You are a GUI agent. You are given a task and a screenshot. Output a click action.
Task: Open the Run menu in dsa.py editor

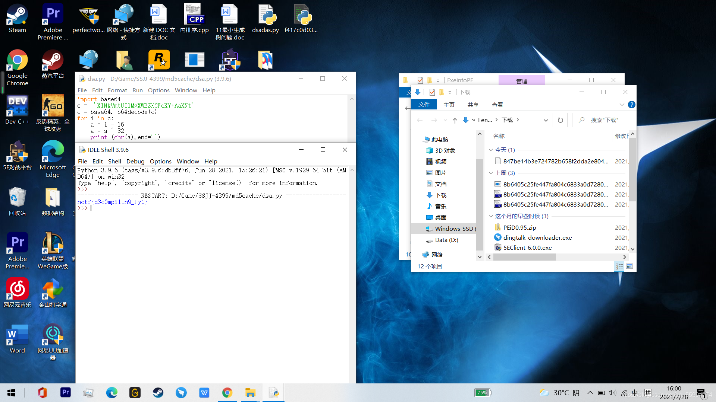click(137, 90)
